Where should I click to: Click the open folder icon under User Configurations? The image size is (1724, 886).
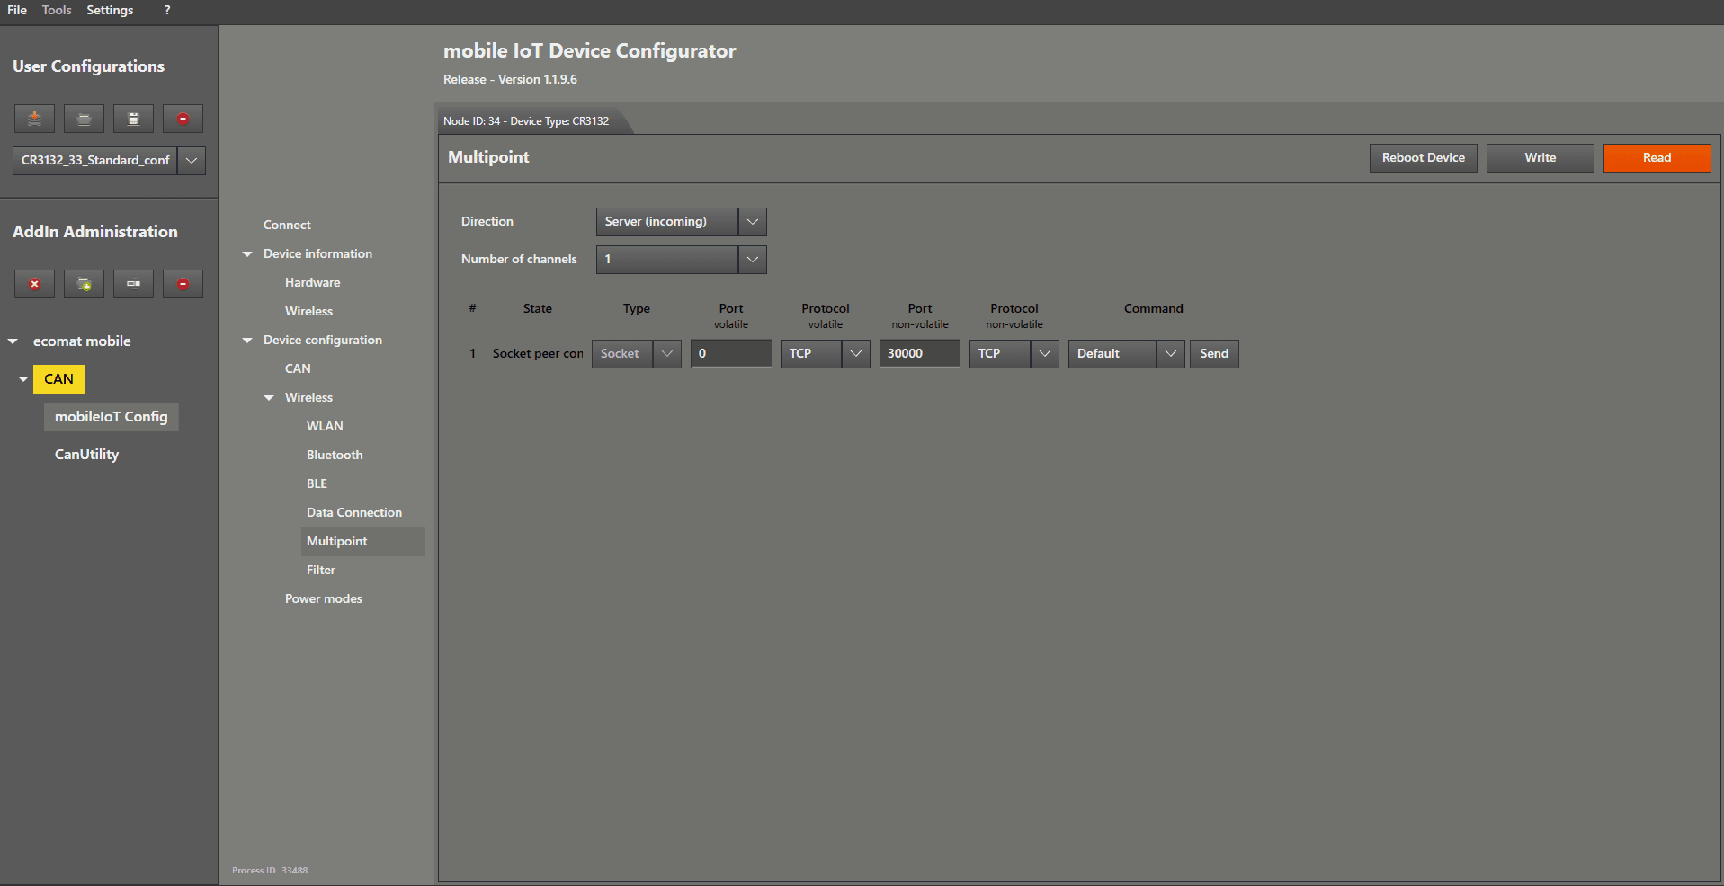tap(84, 119)
